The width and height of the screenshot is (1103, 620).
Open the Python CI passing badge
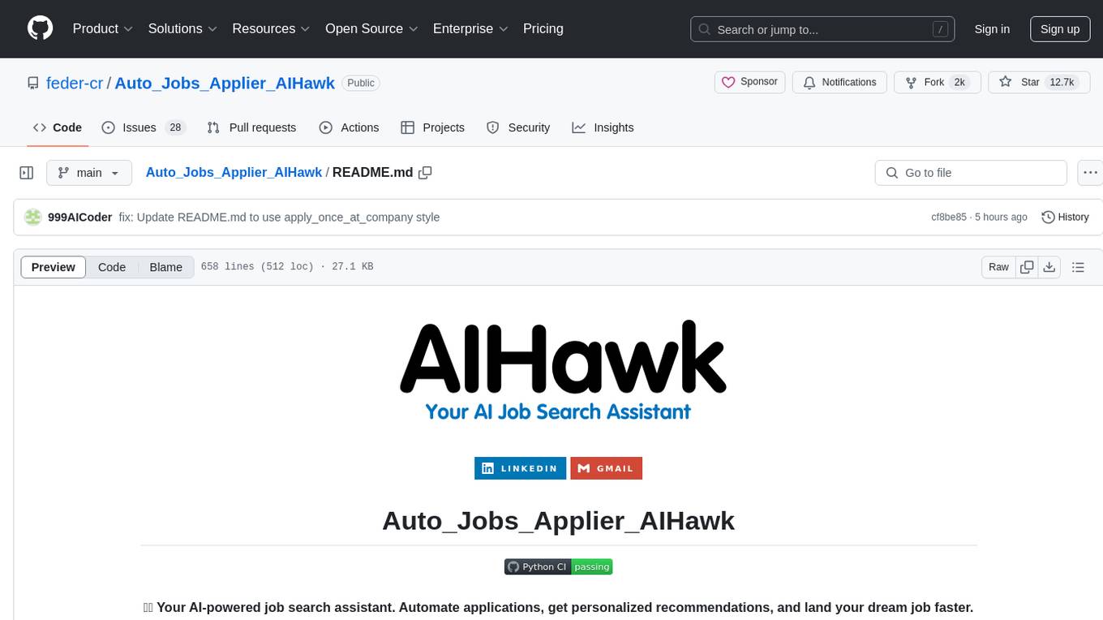click(558, 566)
